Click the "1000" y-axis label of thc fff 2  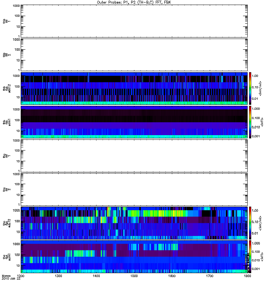(x=16, y=174)
